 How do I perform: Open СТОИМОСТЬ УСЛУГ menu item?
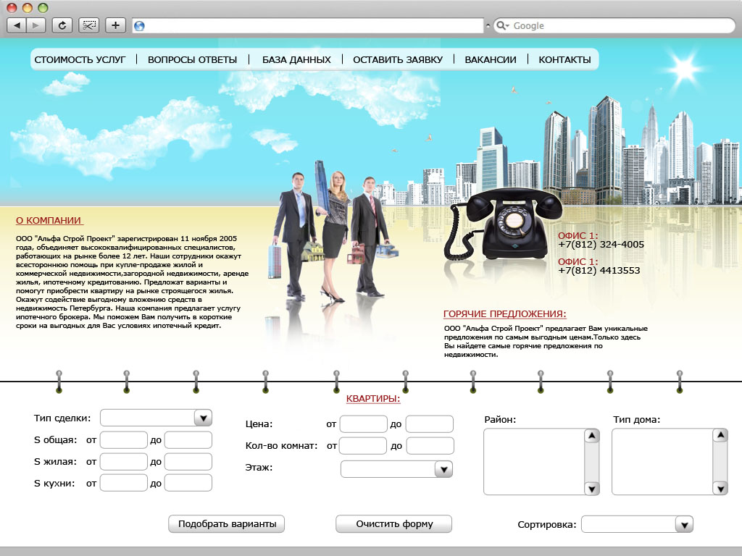point(80,59)
